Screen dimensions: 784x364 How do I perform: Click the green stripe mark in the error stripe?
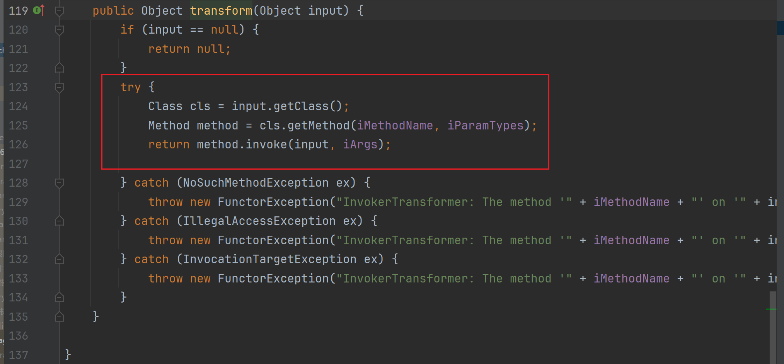click(771, 310)
